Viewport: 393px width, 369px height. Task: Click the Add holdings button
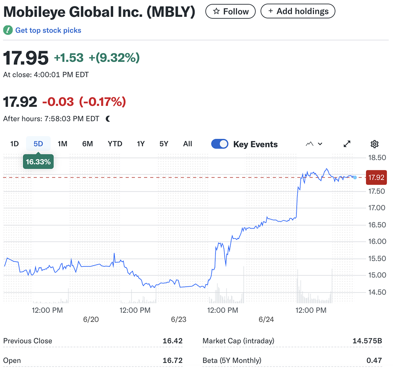pos(298,11)
